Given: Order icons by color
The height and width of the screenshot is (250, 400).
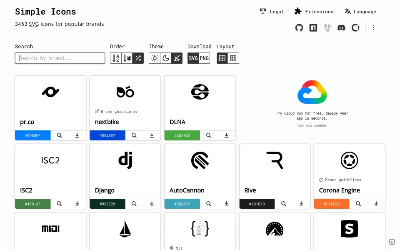Looking at the screenshot, I should point(127,58).
